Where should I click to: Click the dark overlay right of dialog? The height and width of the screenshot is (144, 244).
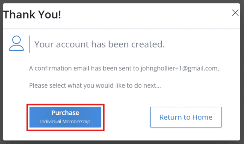click(x=242, y=72)
